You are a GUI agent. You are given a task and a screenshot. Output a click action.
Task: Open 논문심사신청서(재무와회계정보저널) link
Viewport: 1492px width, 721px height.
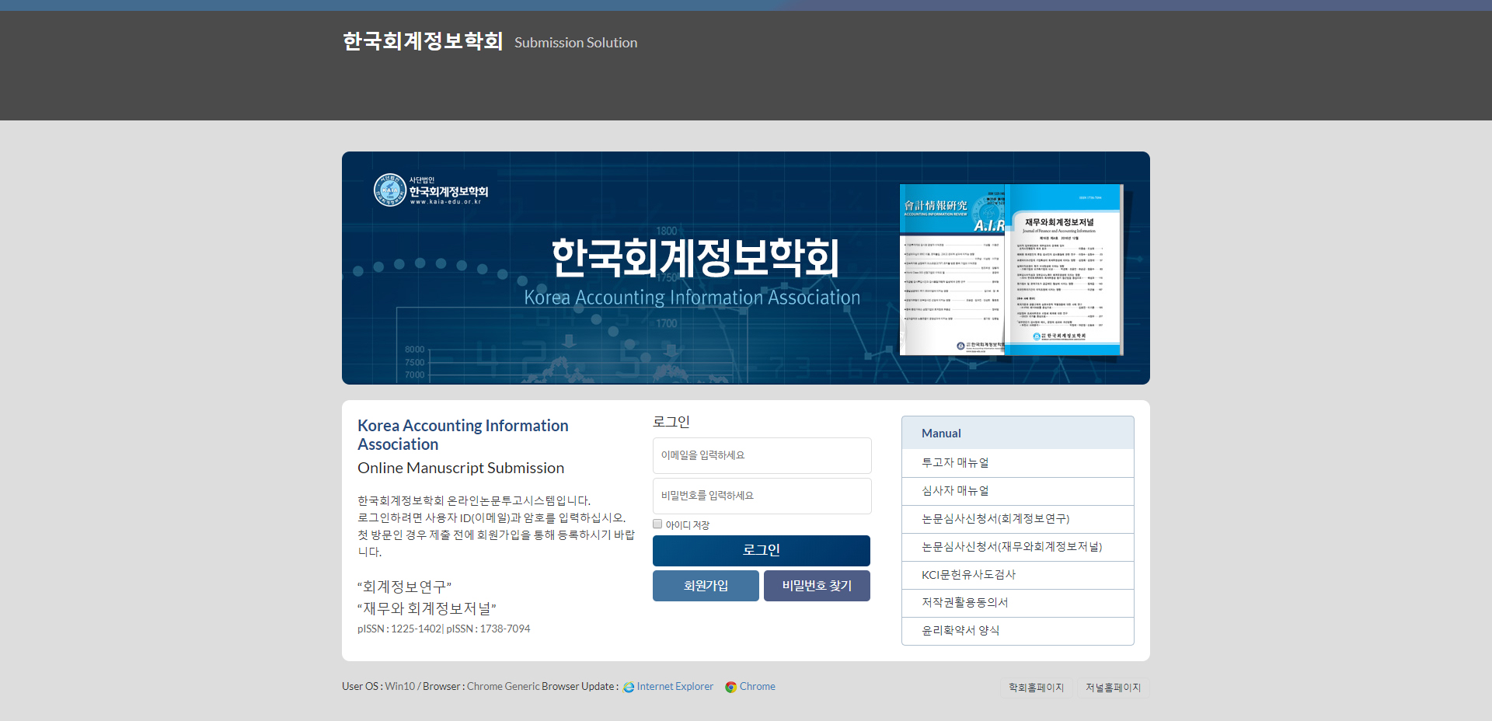(x=1012, y=547)
